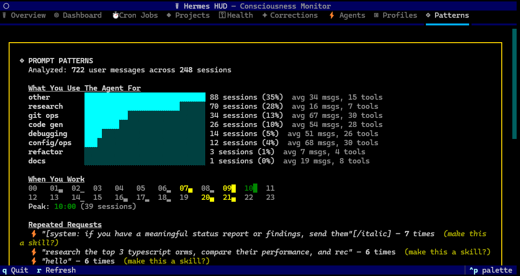Viewport: 520px width, 276px height.
Task: Click Refresh in the footer
Action: pos(56,270)
